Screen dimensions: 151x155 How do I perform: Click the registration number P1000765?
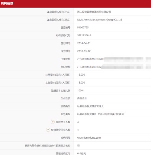point(83,28)
